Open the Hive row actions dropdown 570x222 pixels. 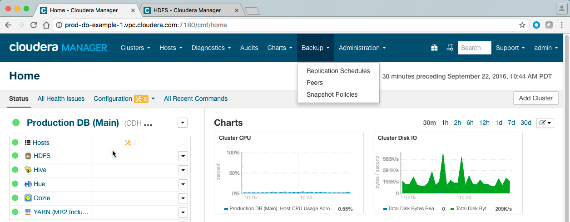pyautogui.click(x=183, y=170)
